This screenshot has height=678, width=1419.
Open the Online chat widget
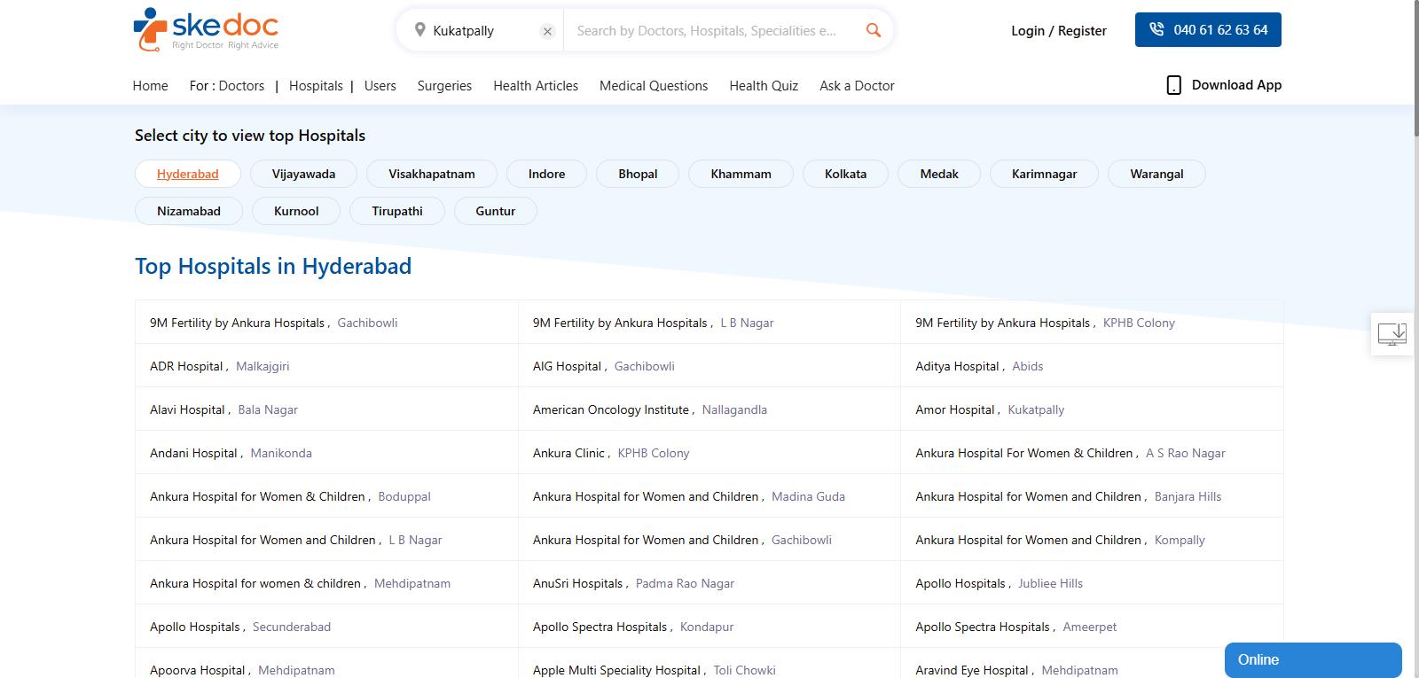click(1312, 659)
